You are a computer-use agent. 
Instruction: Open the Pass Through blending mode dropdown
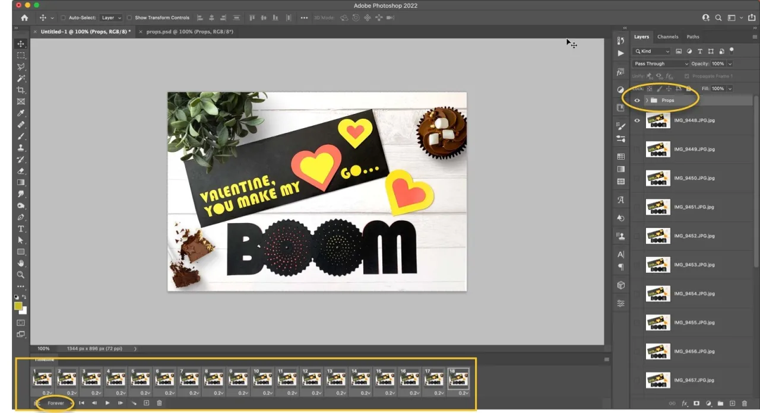[659, 63]
